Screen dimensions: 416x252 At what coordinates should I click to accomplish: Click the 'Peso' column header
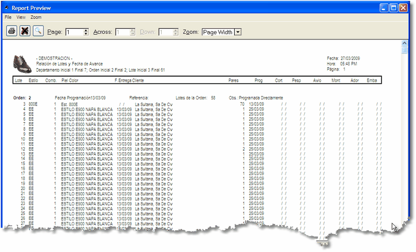pos(296,80)
